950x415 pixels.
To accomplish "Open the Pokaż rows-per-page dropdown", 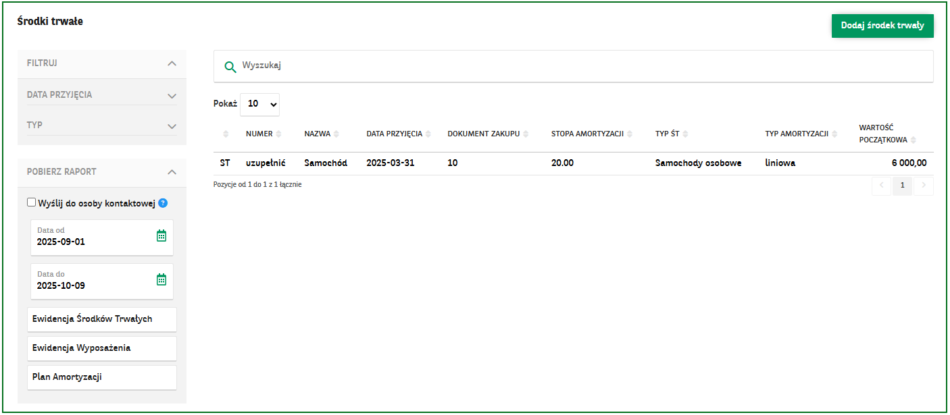I will pyautogui.click(x=259, y=104).
